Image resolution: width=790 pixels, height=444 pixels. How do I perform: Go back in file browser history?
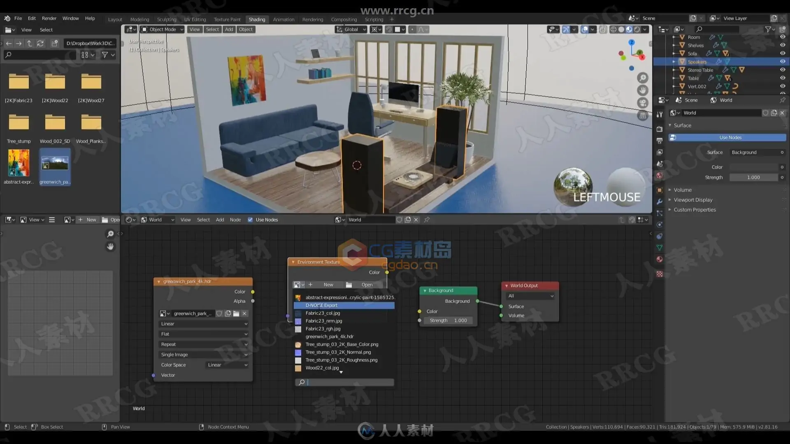coord(9,43)
